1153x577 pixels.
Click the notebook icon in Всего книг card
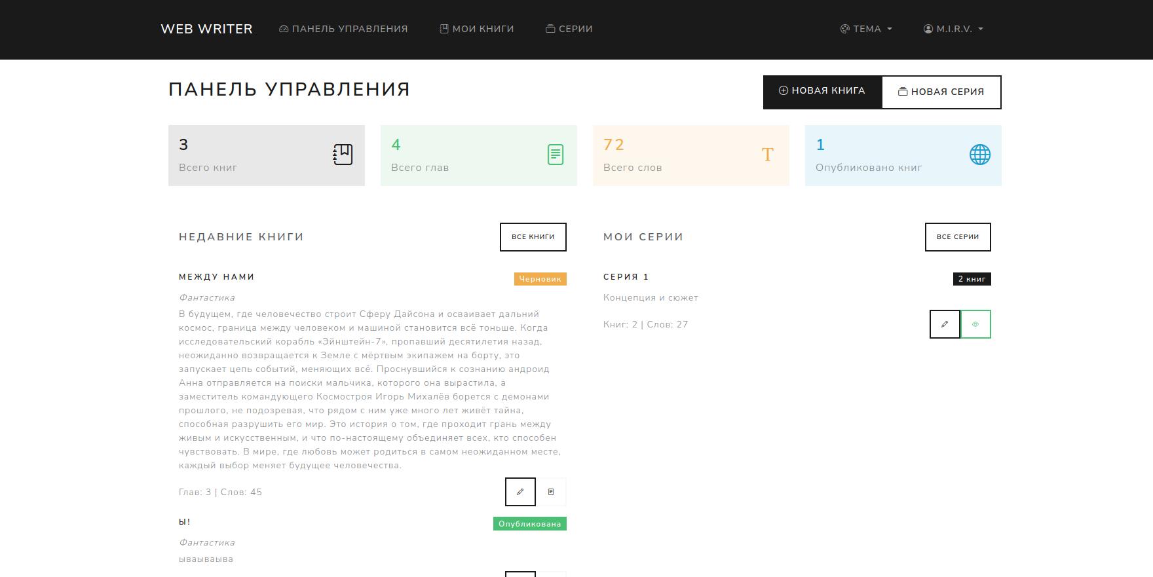coord(343,155)
